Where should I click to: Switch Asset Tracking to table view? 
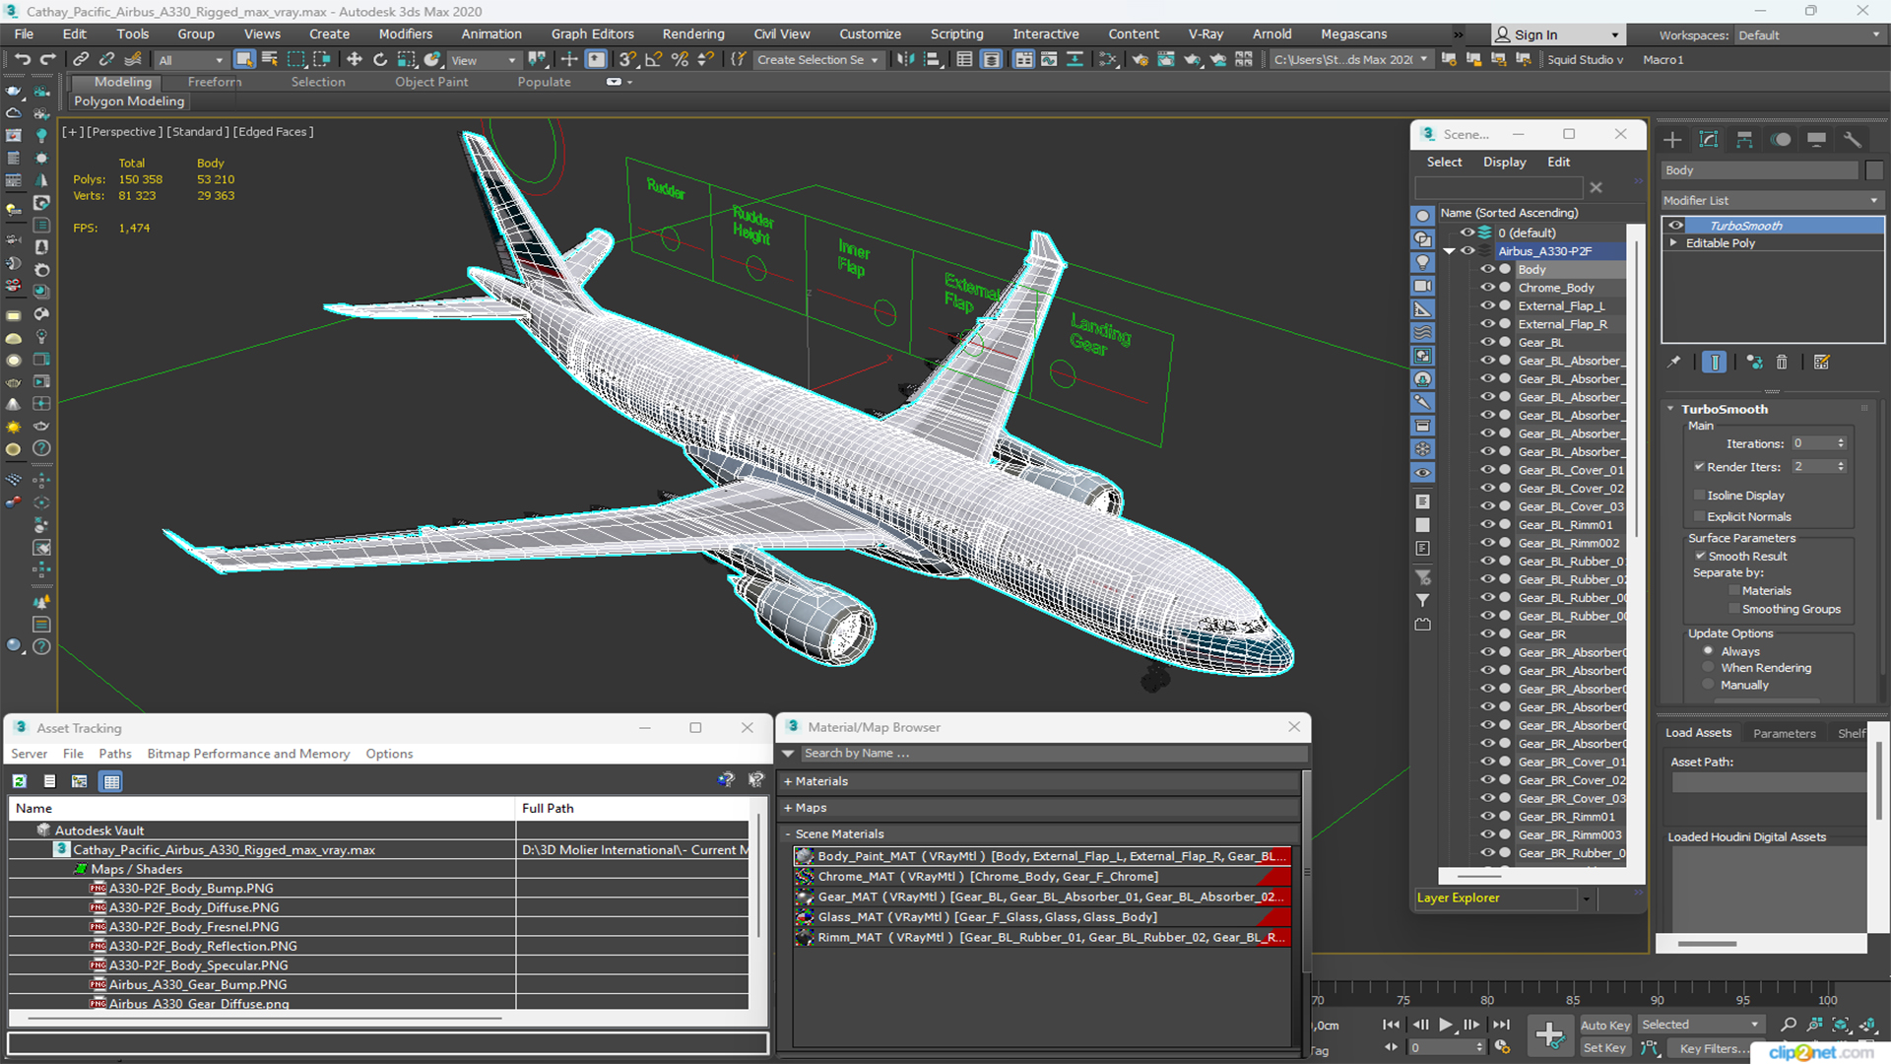(111, 781)
